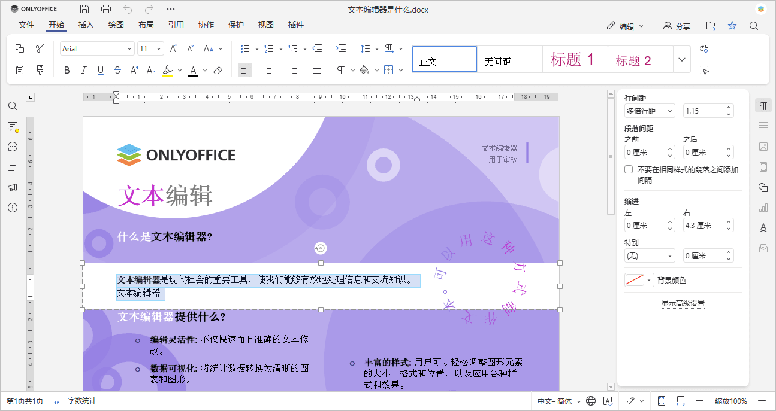Enable the checkbox for no spacing between same-style paragraphs

(628, 169)
